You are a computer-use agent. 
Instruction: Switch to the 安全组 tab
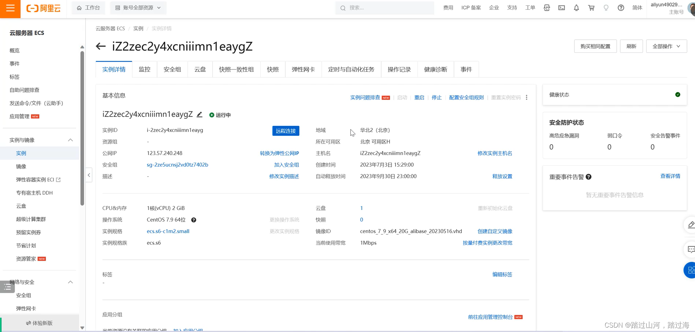tap(172, 69)
